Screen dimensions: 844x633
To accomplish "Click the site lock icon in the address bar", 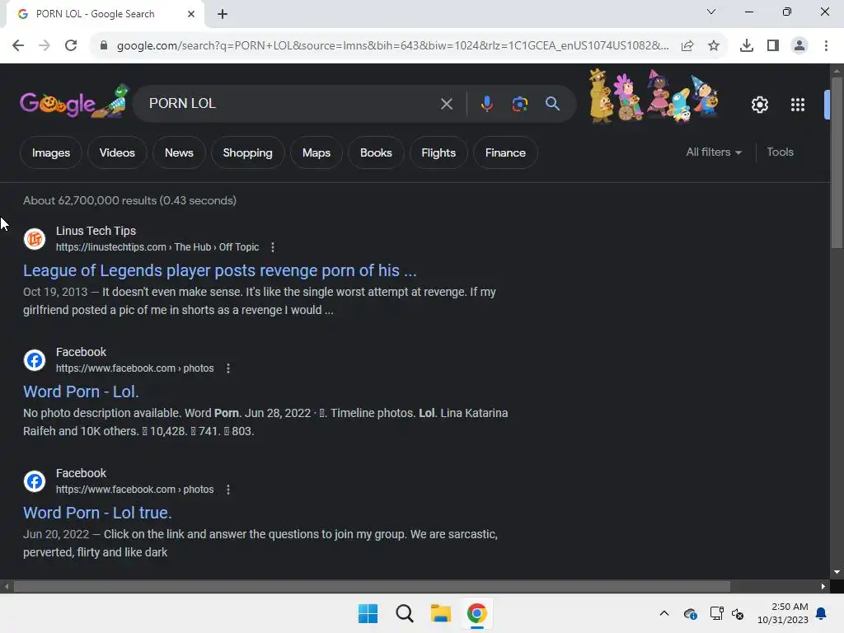I will tap(104, 46).
